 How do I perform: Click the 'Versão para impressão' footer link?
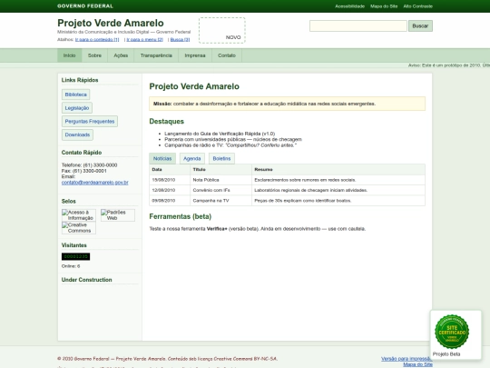coord(407,359)
